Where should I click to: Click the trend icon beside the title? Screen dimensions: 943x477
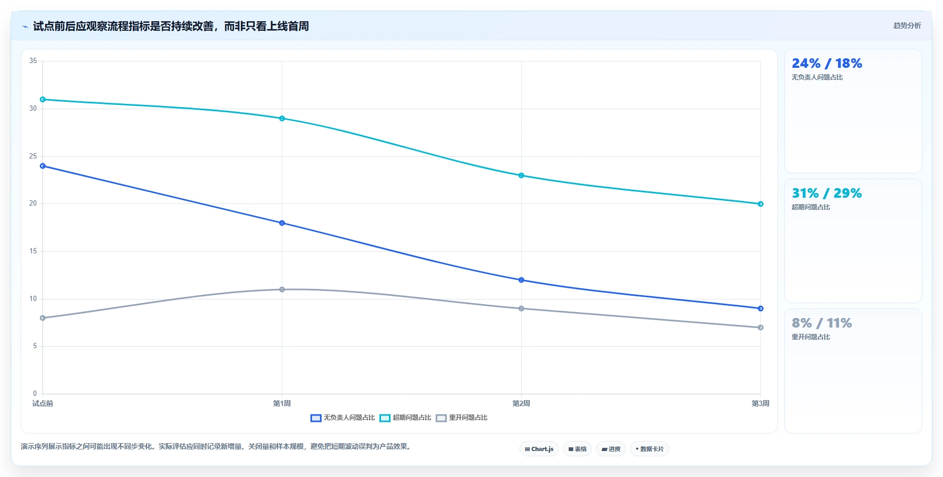point(25,26)
